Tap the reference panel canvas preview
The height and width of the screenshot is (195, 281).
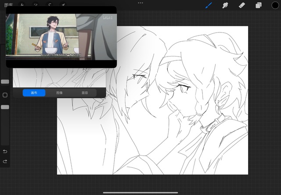(59, 78)
